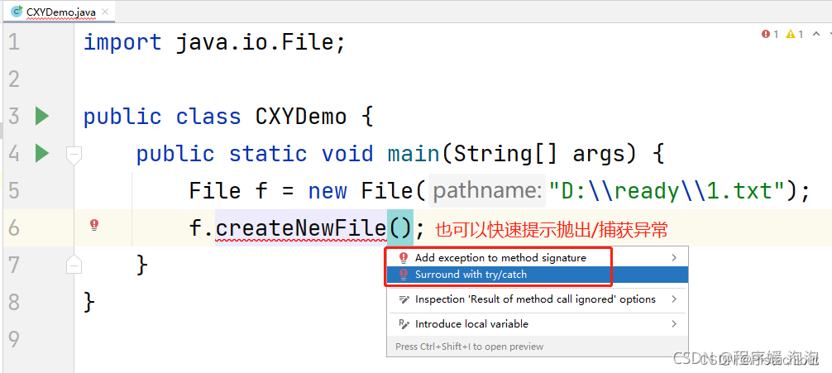
Task: Click the warning count indicator in editor corner
Action: coord(794,35)
